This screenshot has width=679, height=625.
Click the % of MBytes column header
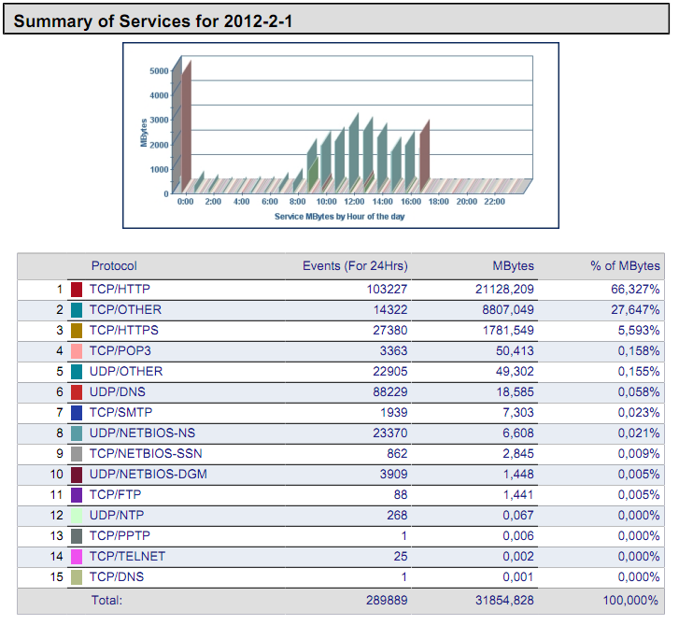click(x=625, y=266)
